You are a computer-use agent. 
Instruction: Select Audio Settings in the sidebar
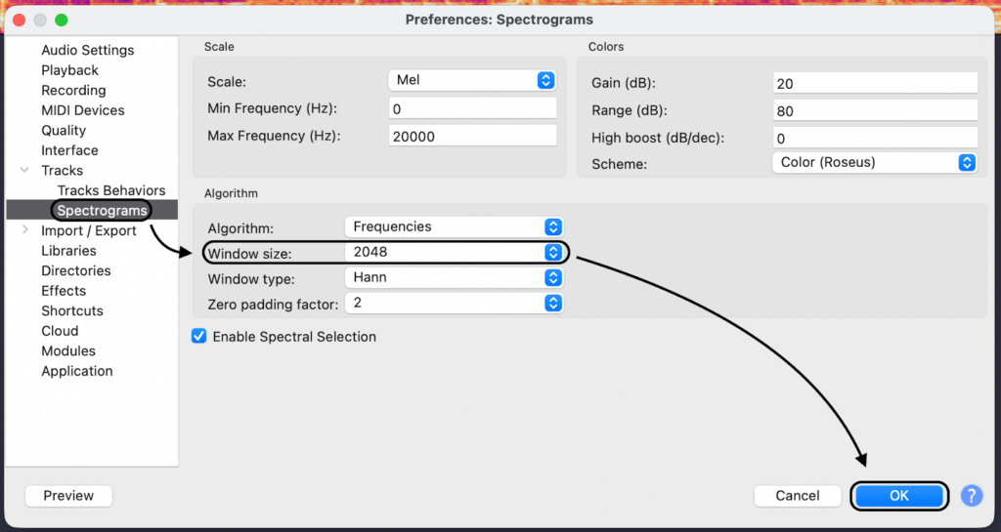point(88,51)
